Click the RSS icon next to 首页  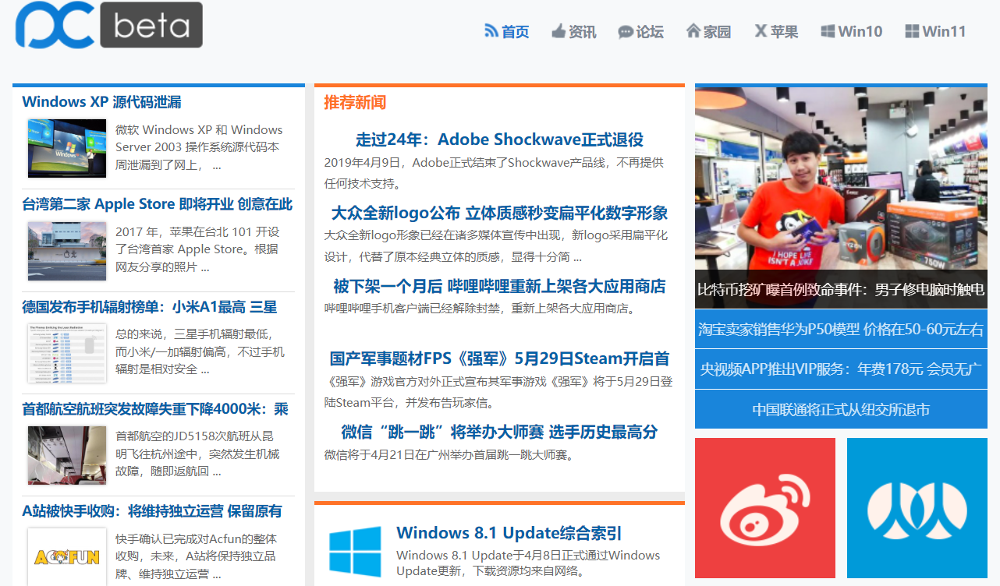491,31
